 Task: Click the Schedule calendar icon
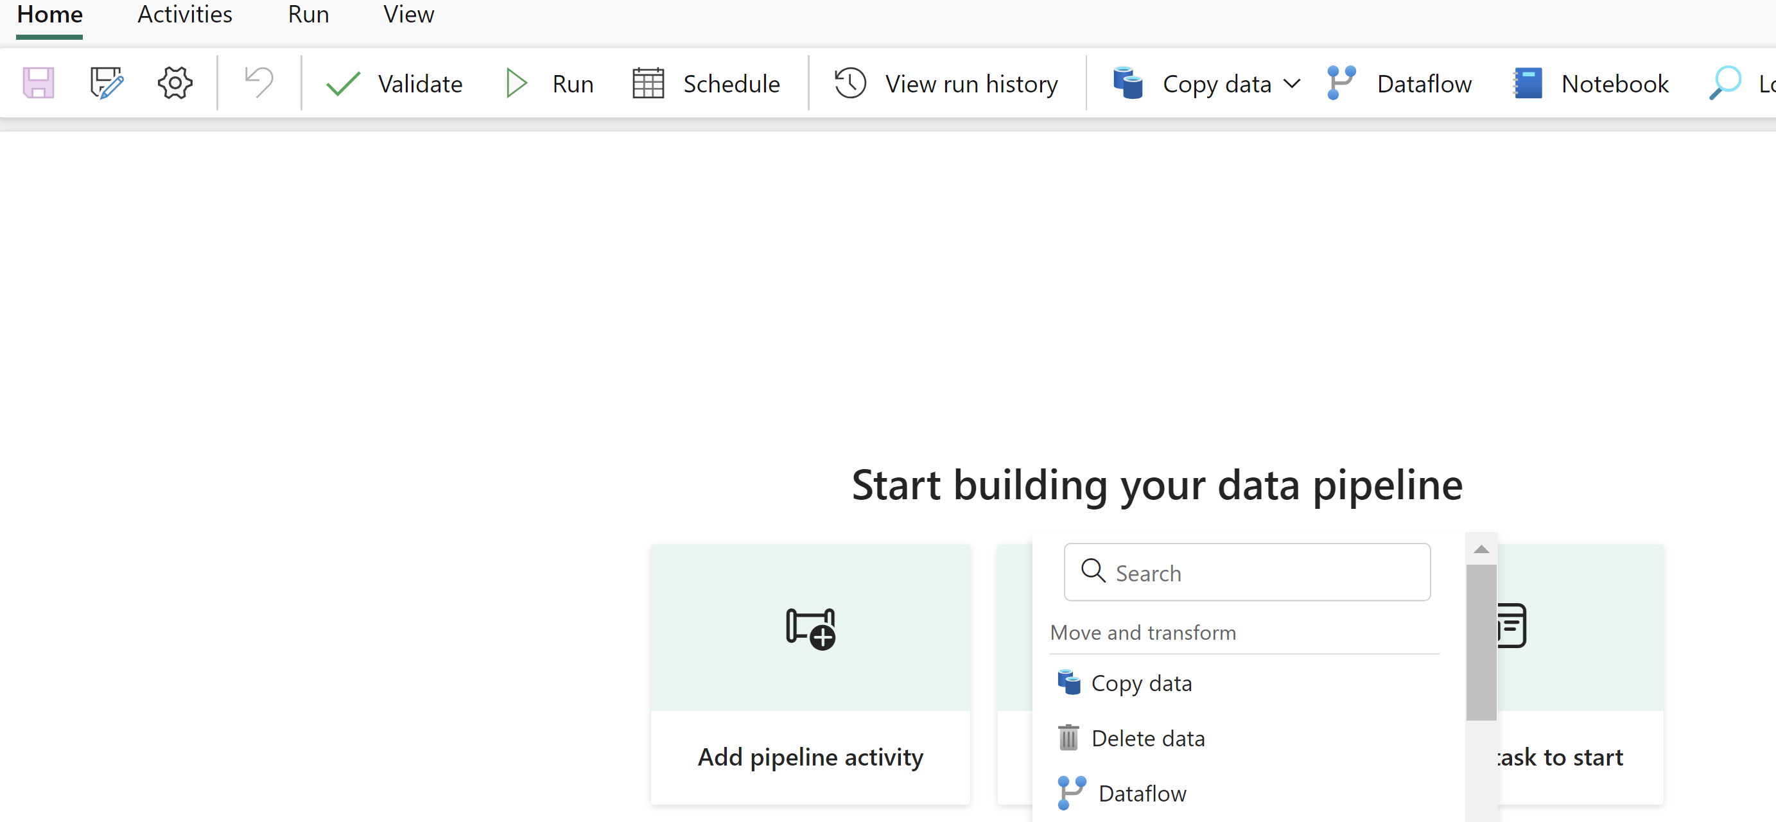pos(647,83)
